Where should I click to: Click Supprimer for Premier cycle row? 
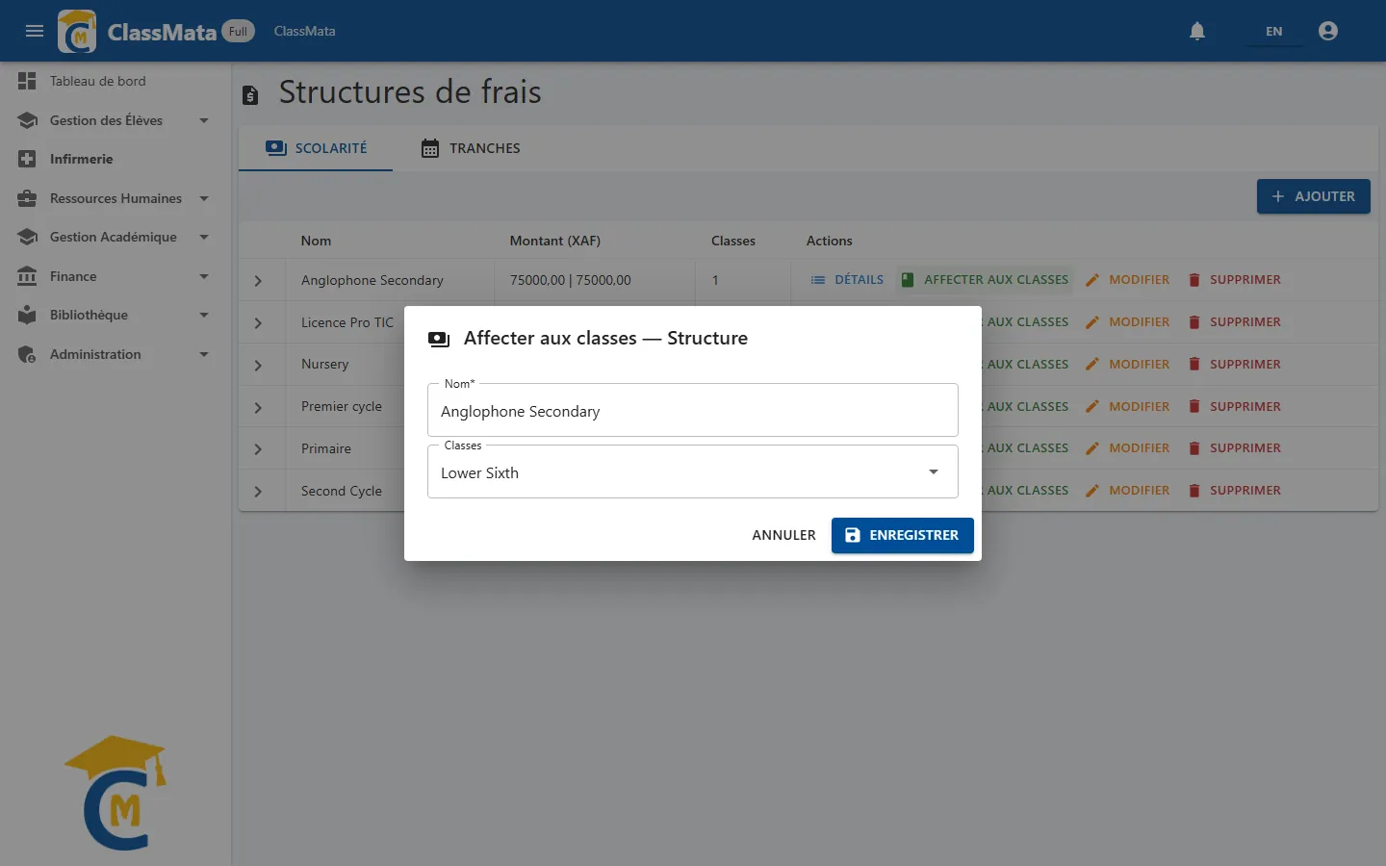point(1234,406)
